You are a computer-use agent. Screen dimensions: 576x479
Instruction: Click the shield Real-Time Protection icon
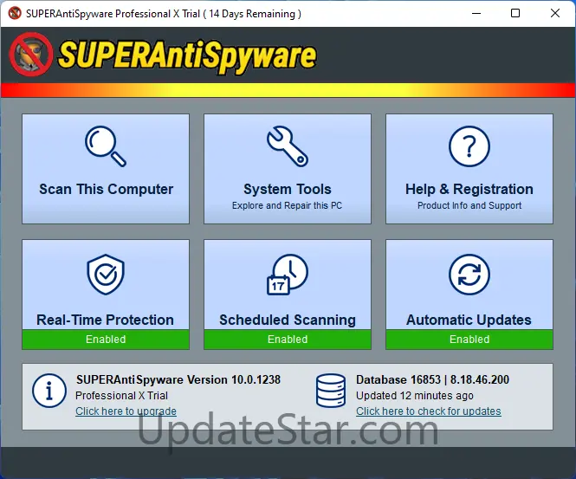coord(106,274)
